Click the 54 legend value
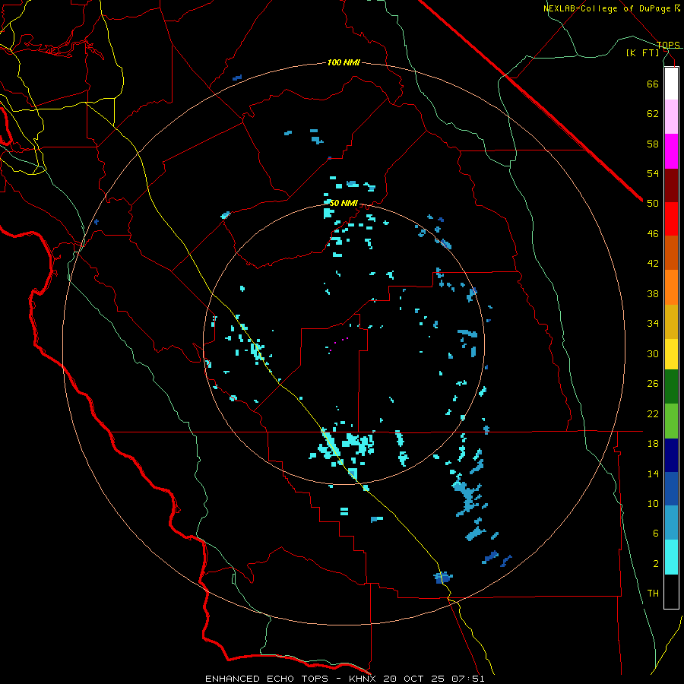The height and width of the screenshot is (684, 684). pos(653,173)
